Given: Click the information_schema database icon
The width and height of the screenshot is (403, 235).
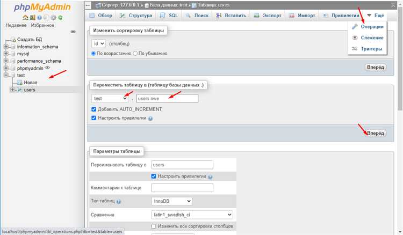Looking at the screenshot, I should pos(13,47).
